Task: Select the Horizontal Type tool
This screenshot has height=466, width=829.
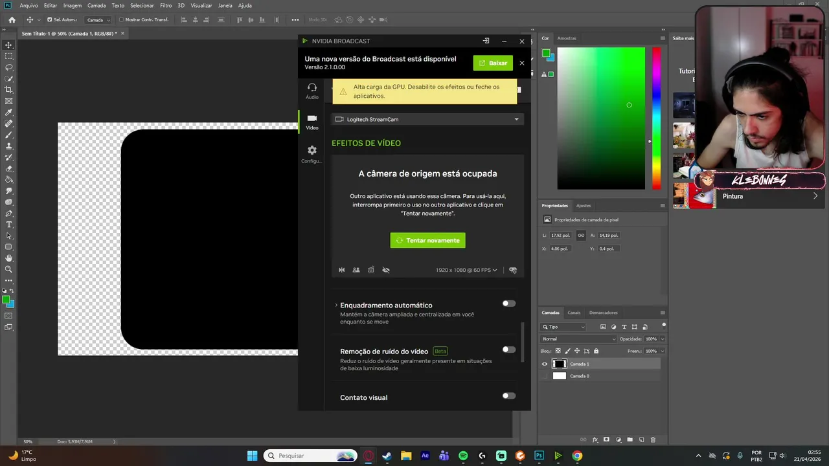Action: 9,225
